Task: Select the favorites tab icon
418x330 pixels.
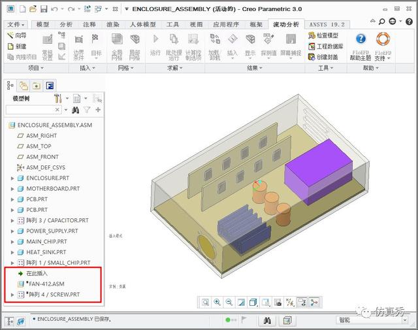Action: tap(37, 86)
